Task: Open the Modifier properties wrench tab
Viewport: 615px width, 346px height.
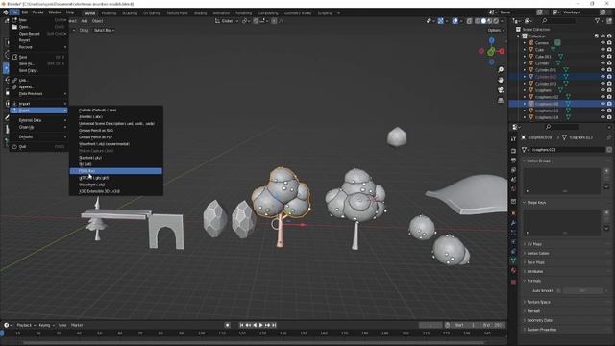Action: click(x=513, y=222)
